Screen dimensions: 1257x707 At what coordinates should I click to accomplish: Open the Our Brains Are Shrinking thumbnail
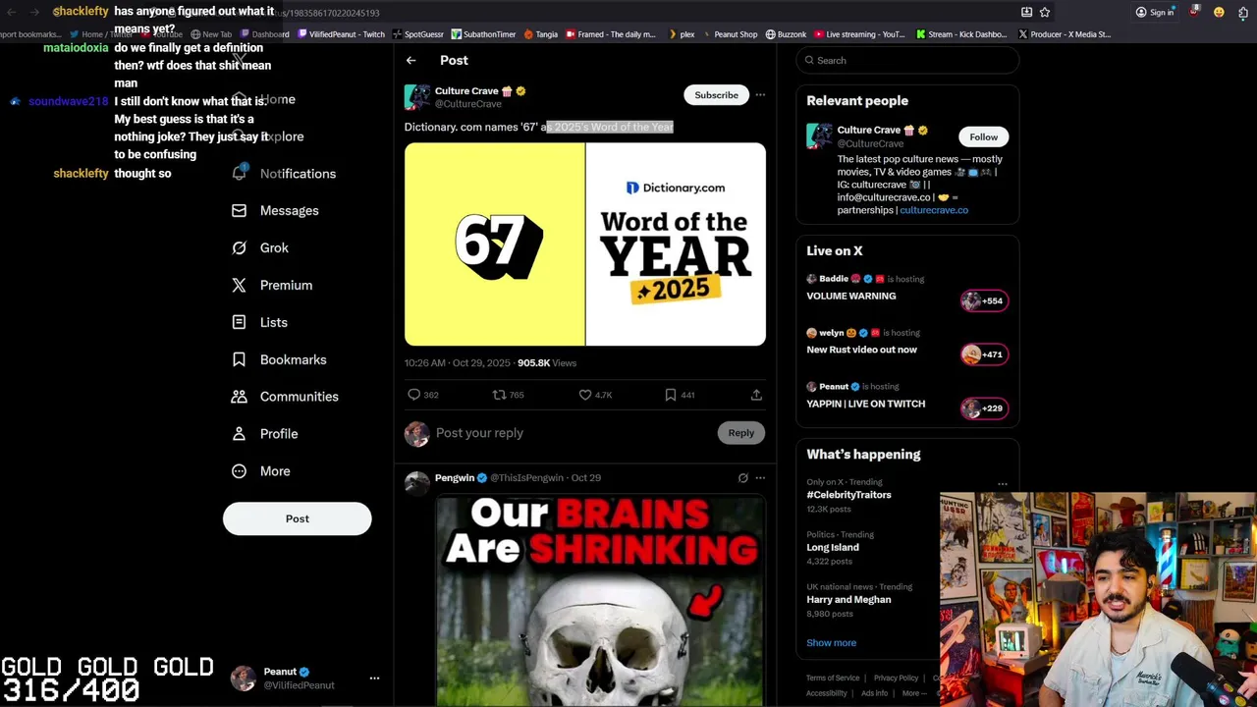[x=600, y=601]
